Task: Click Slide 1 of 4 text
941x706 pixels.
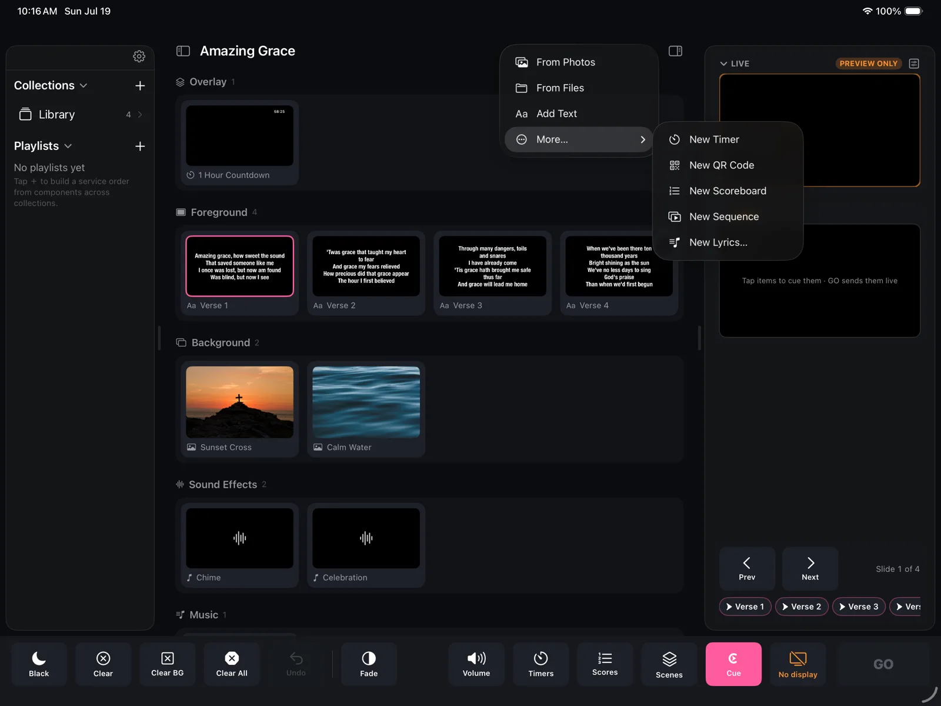Action: pyautogui.click(x=897, y=569)
